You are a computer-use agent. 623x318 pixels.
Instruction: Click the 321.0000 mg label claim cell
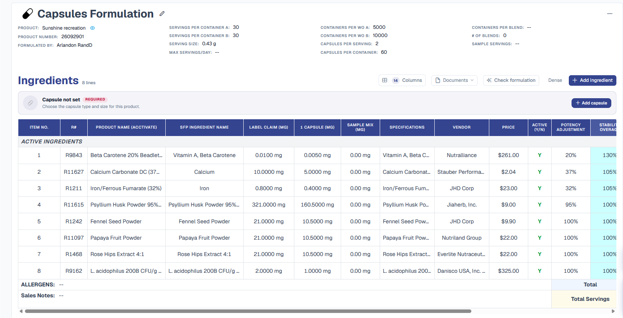(269, 205)
